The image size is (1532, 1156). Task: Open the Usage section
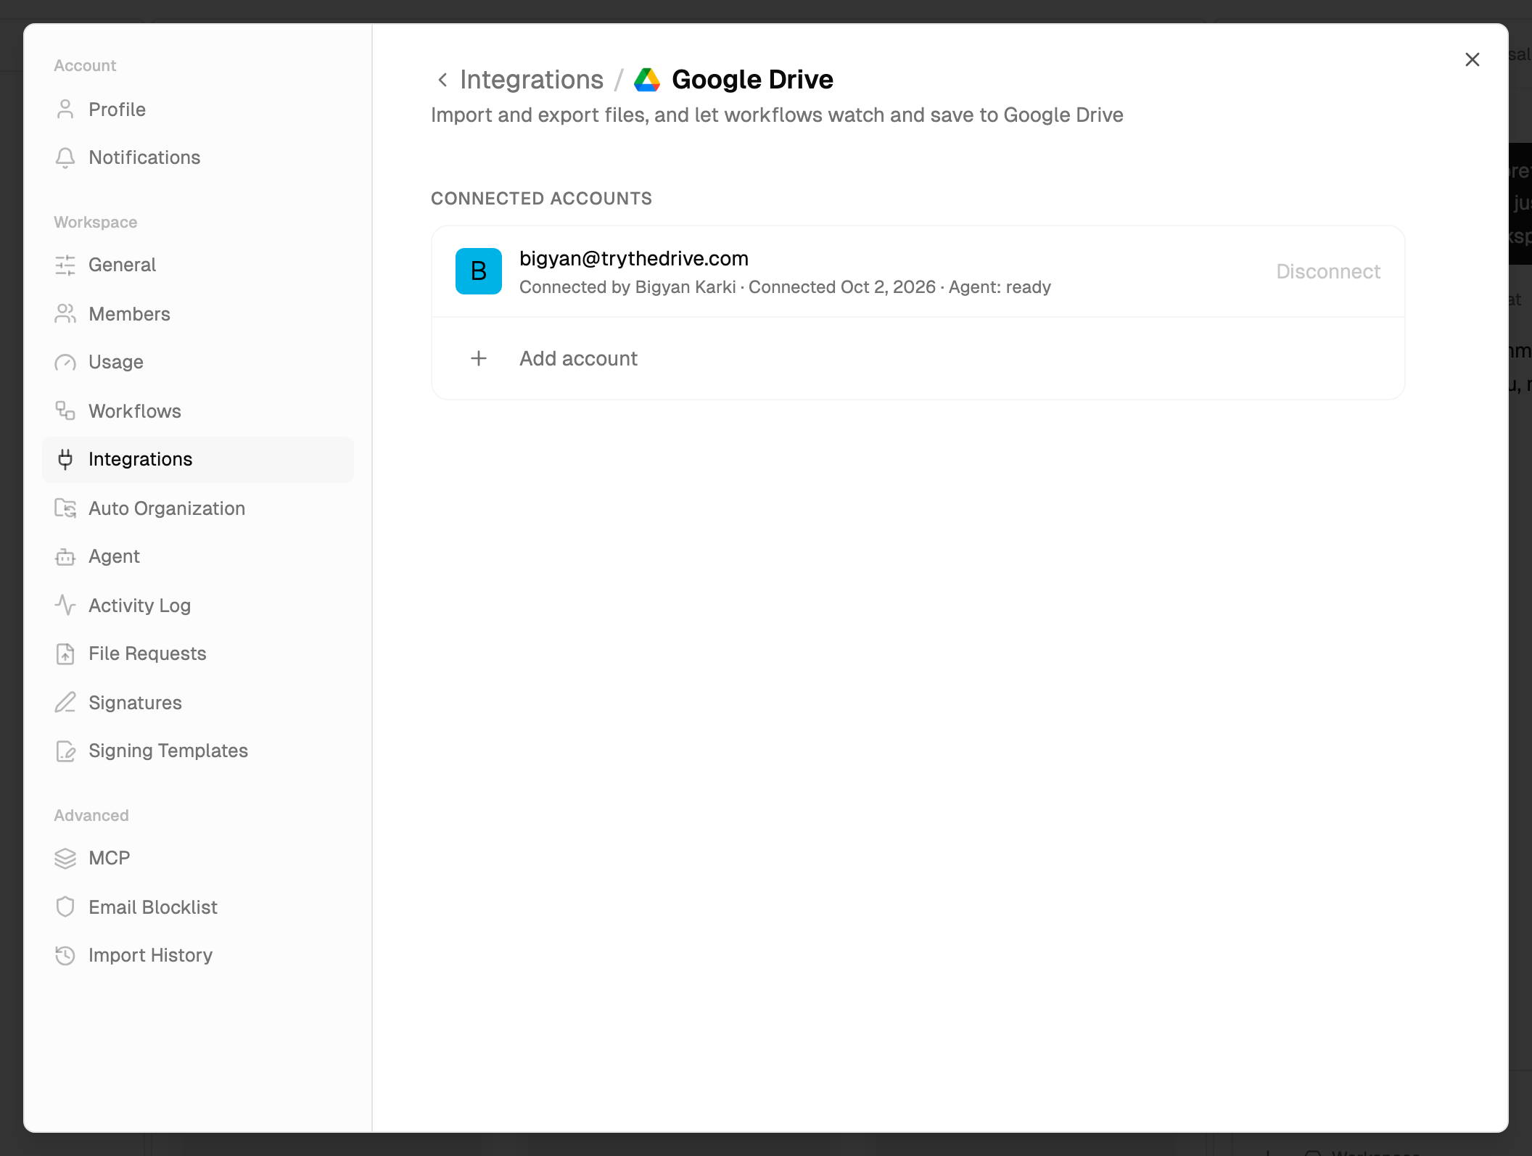pyautogui.click(x=197, y=362)
